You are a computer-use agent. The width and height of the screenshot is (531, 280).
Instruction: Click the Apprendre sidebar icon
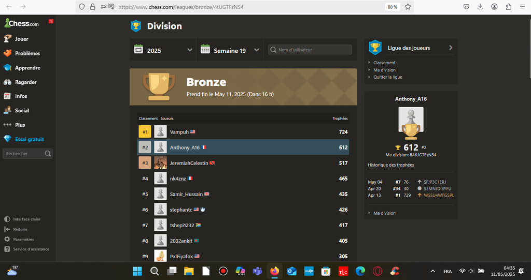tap(7, 68)
